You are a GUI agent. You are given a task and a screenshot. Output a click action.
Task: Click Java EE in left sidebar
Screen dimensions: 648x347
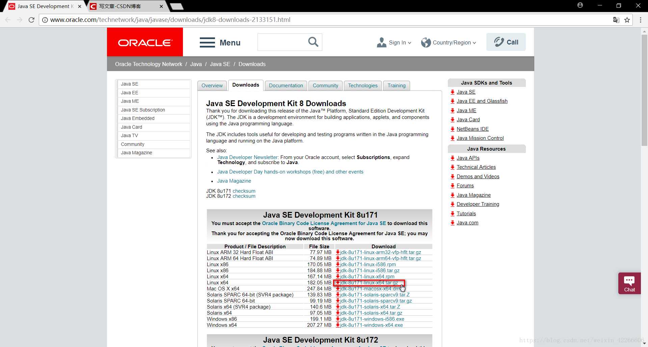click(x=154, y=93)
